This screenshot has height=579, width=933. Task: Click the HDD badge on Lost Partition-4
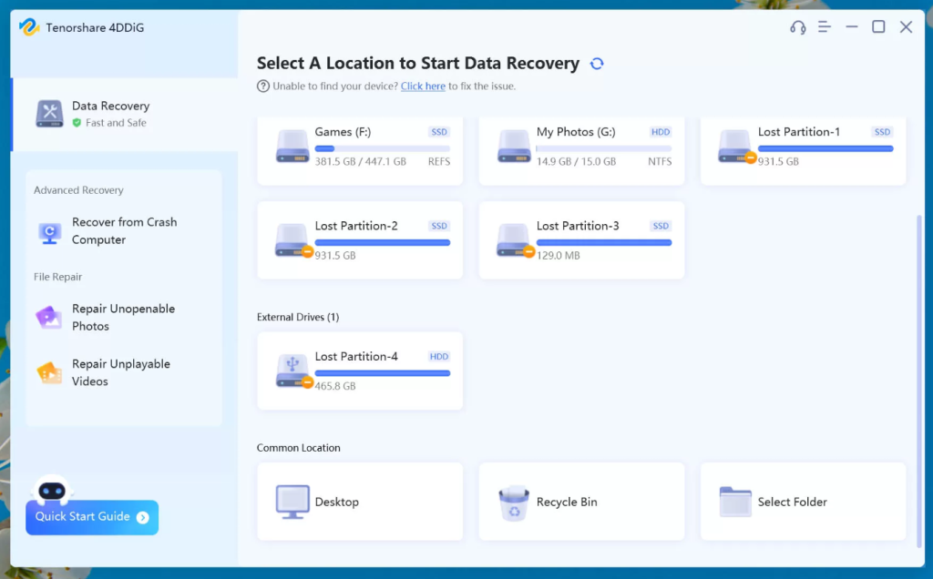439,357
